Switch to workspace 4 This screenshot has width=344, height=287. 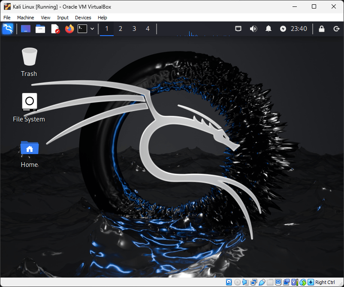click(148, 29)
